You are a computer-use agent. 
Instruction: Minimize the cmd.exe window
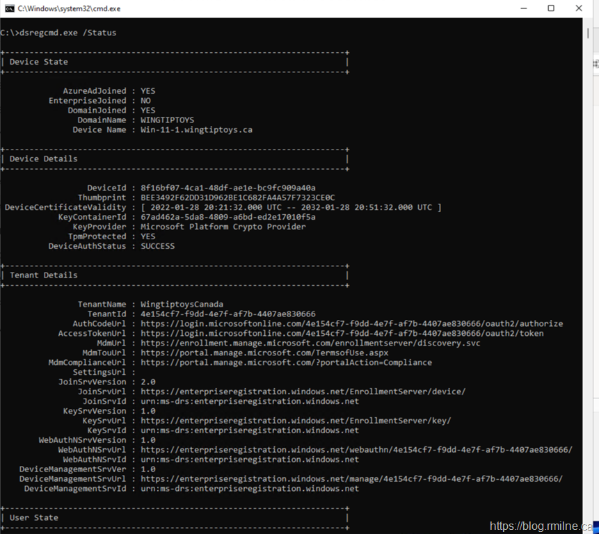pos(524,8)
